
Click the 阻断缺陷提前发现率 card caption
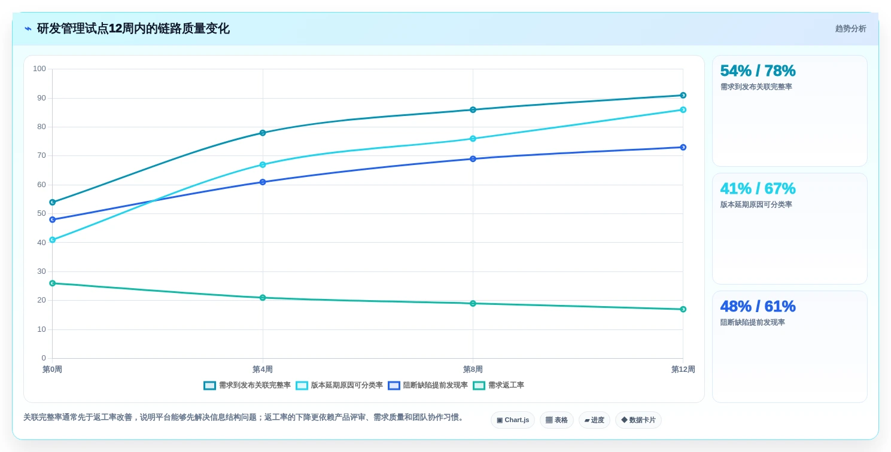752,322
